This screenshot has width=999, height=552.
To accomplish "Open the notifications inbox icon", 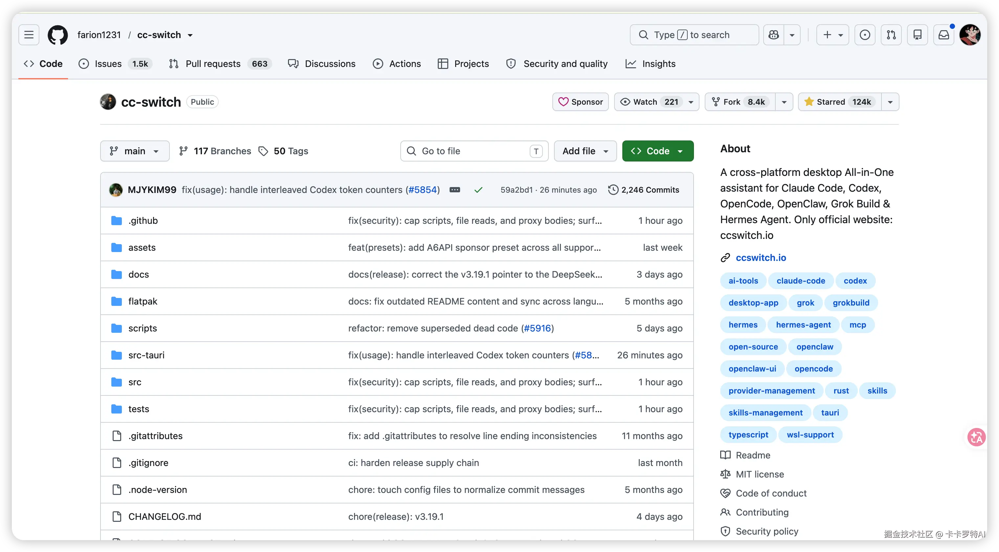I will tap(943, 35).
